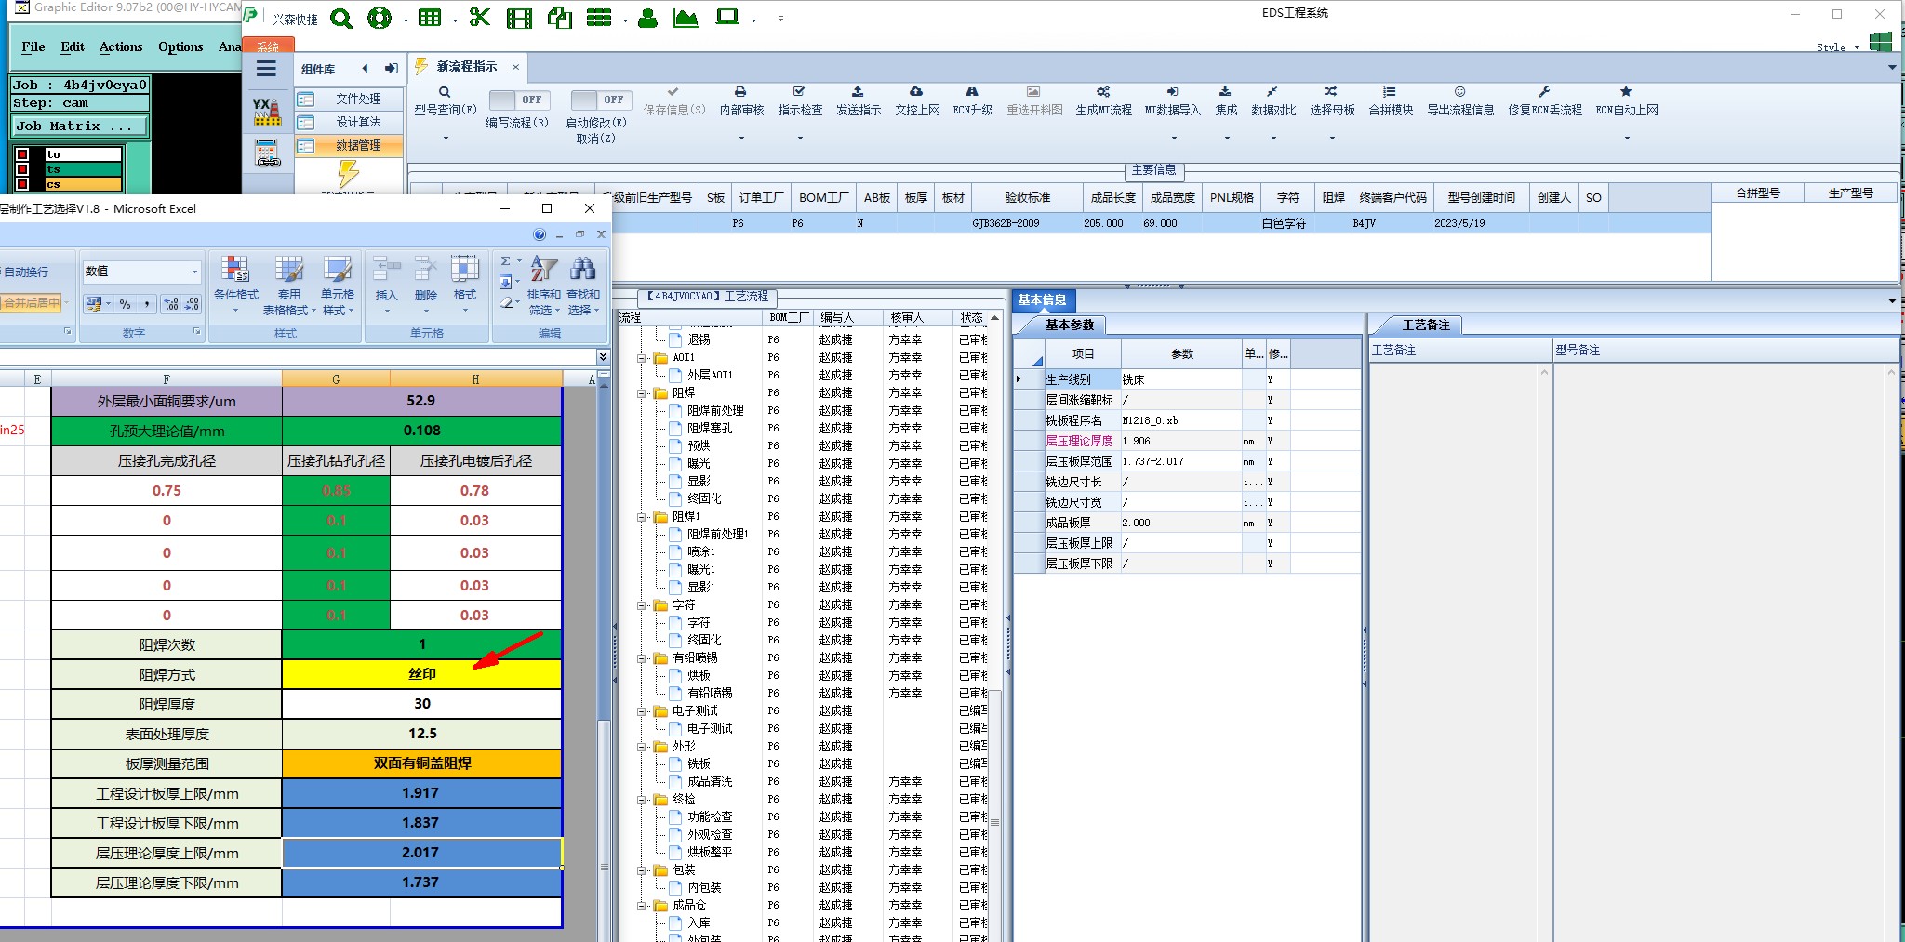This screenshot has width=1905, height=942.
Task: Click the calculator link icon in sidebar
Action: (x=267, y=153)
